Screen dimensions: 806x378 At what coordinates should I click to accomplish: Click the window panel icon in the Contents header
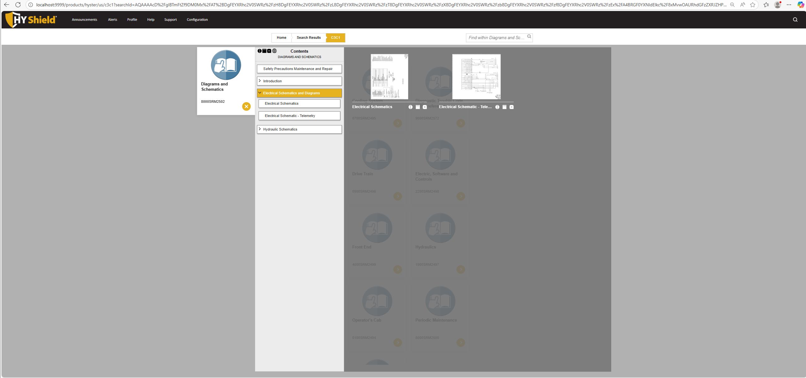click(x=264, y=51)
